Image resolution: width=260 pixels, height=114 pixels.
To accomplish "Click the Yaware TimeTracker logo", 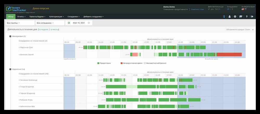I will tap(16, 9).
